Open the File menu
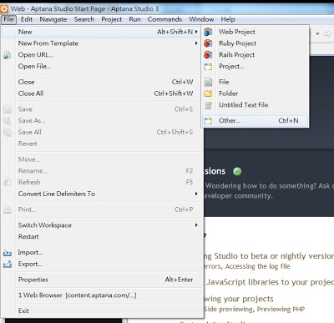Screen dimensions: 334x323 pos(8,19)
